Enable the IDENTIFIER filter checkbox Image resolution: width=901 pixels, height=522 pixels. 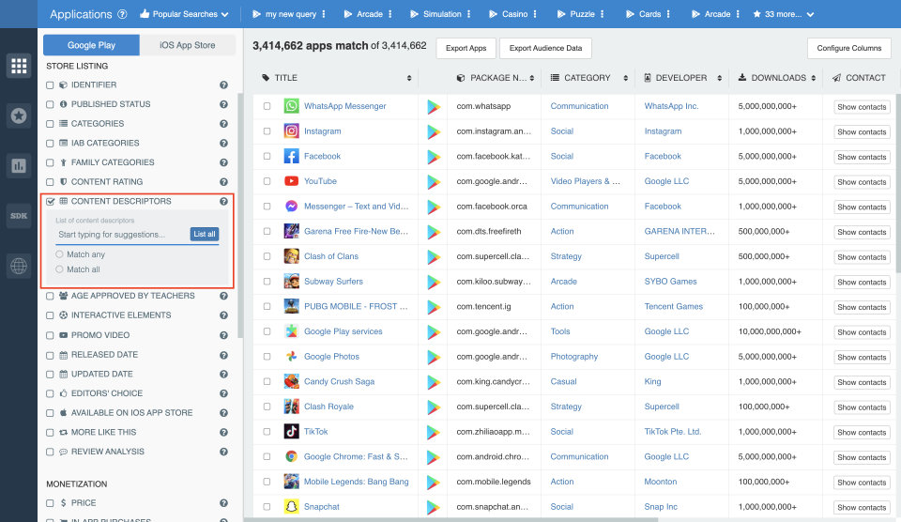[50, 85]
